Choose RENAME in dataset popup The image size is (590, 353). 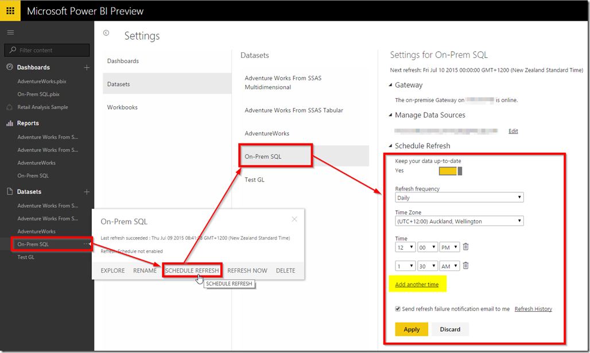145,270
